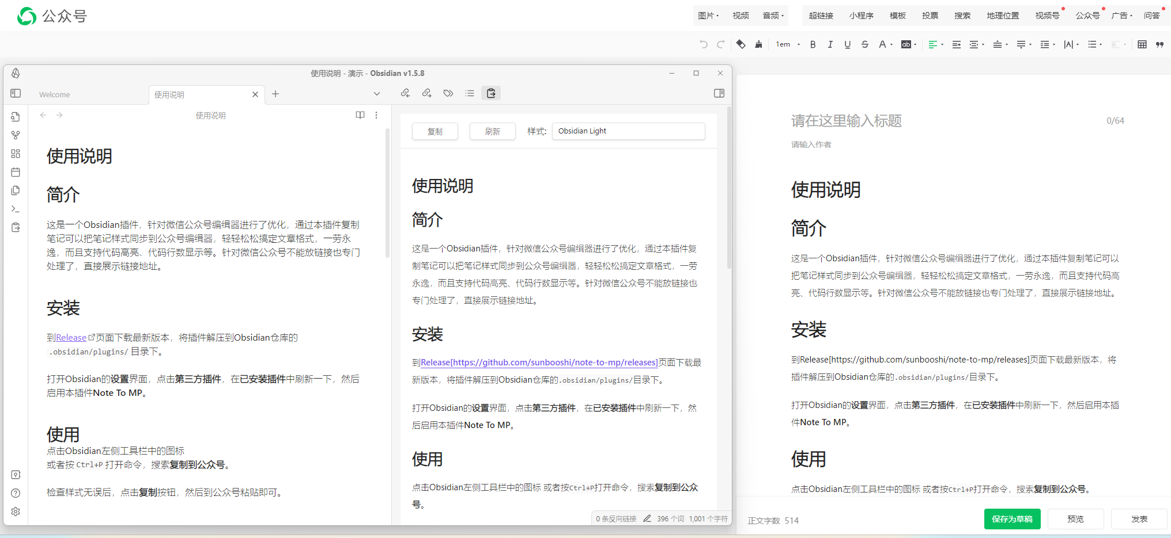Open the 样式 Obsidian Light style dropdown
The width and height of the screenshot is (1171, 538).
pos(628,131)
